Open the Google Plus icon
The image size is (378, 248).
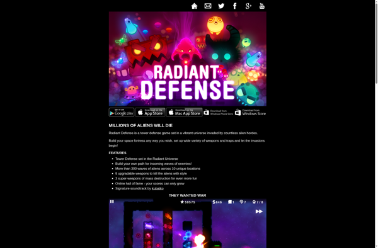tap(248, 6)
